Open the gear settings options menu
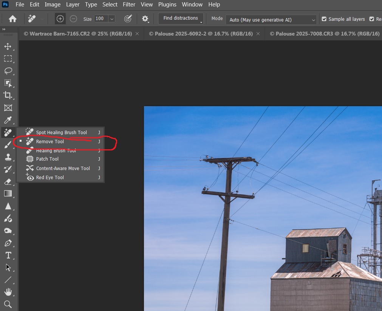 click(x=145, y=19)
